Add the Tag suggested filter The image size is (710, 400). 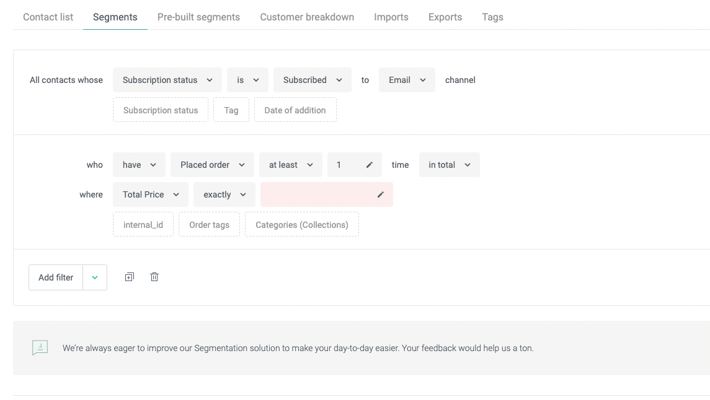231,110
